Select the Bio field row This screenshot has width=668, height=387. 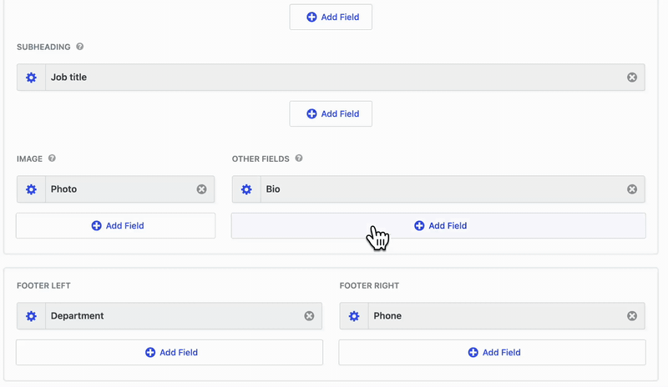tap(438, 189)
